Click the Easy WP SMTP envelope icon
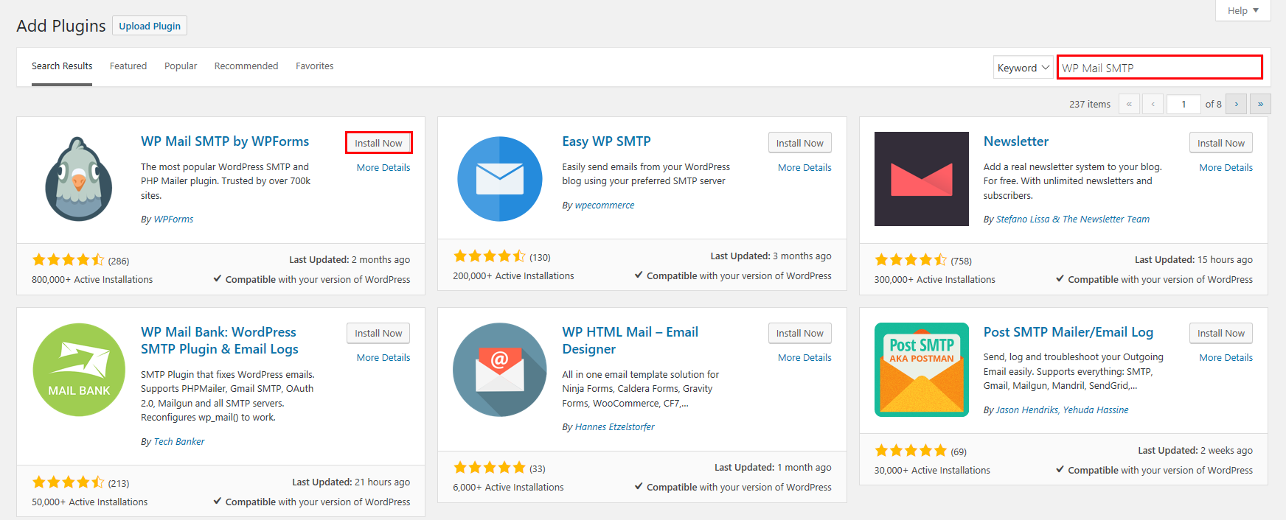This screenshot has width=1286, height=520. 500,179
